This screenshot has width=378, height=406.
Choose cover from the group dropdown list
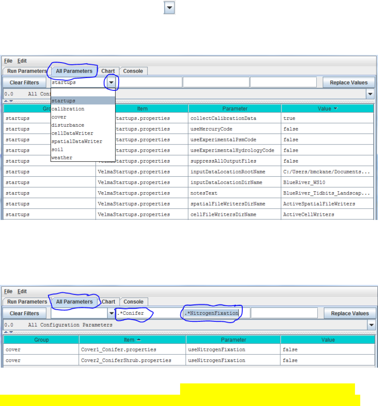coord(83,117)
